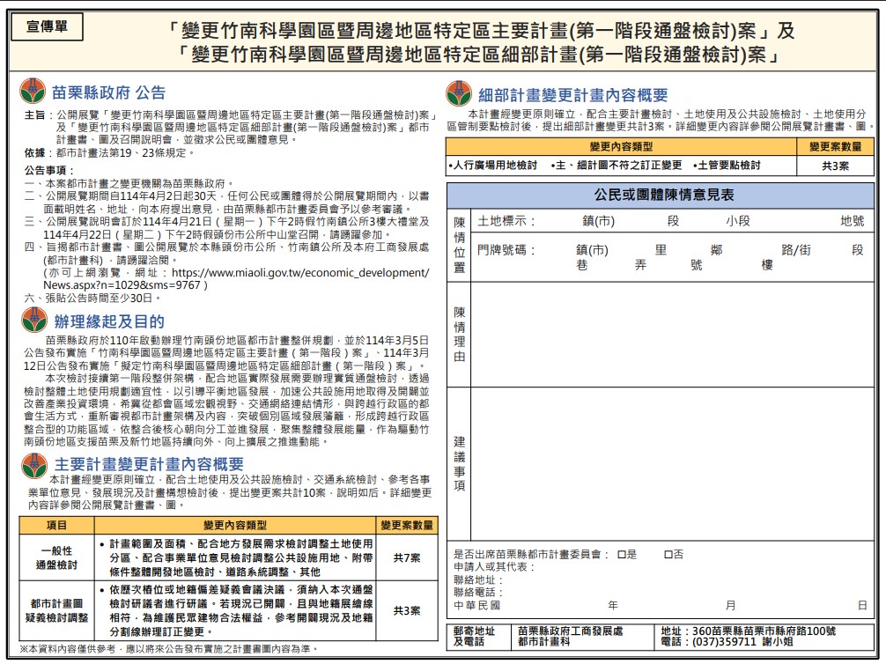Viewport: 886px width, 664px height.
Task: Click the emblem beside 細部計畫變更計畫內容概要
Action: pos(459,93)
